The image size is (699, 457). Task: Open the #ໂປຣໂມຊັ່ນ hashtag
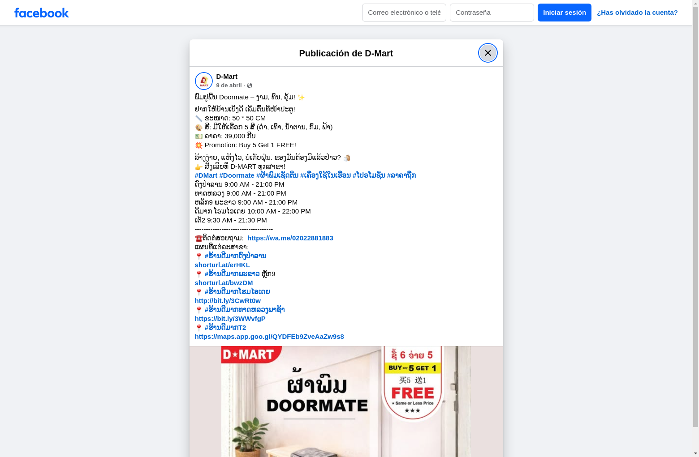(369, 175)
